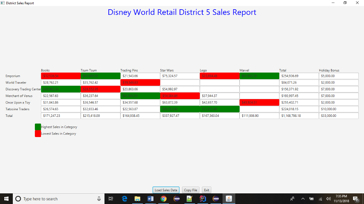Click the Holiday Bonus column header
364x204 pixels.
coord(329,70)
